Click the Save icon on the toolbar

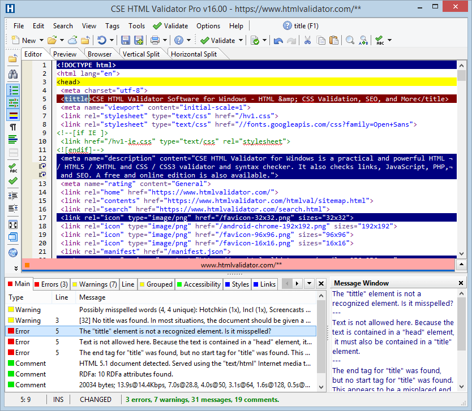[x=125, y=41]
